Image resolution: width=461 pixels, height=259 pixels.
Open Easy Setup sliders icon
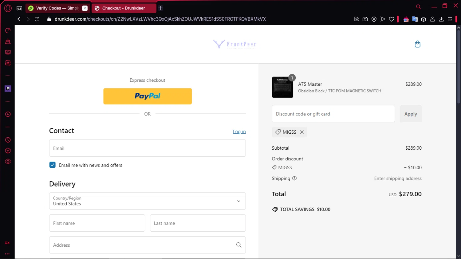point(450,19)
